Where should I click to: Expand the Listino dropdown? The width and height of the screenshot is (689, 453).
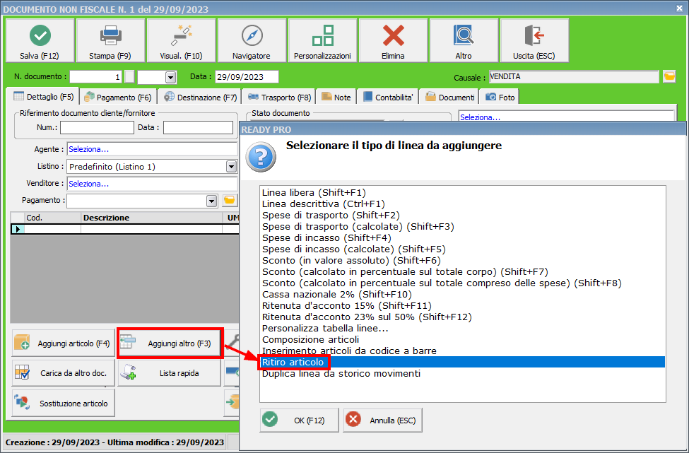231,167
